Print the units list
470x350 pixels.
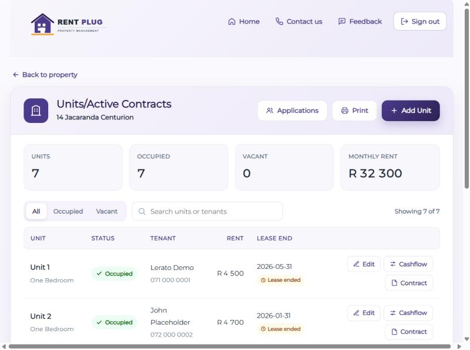[x=354, y=111]
